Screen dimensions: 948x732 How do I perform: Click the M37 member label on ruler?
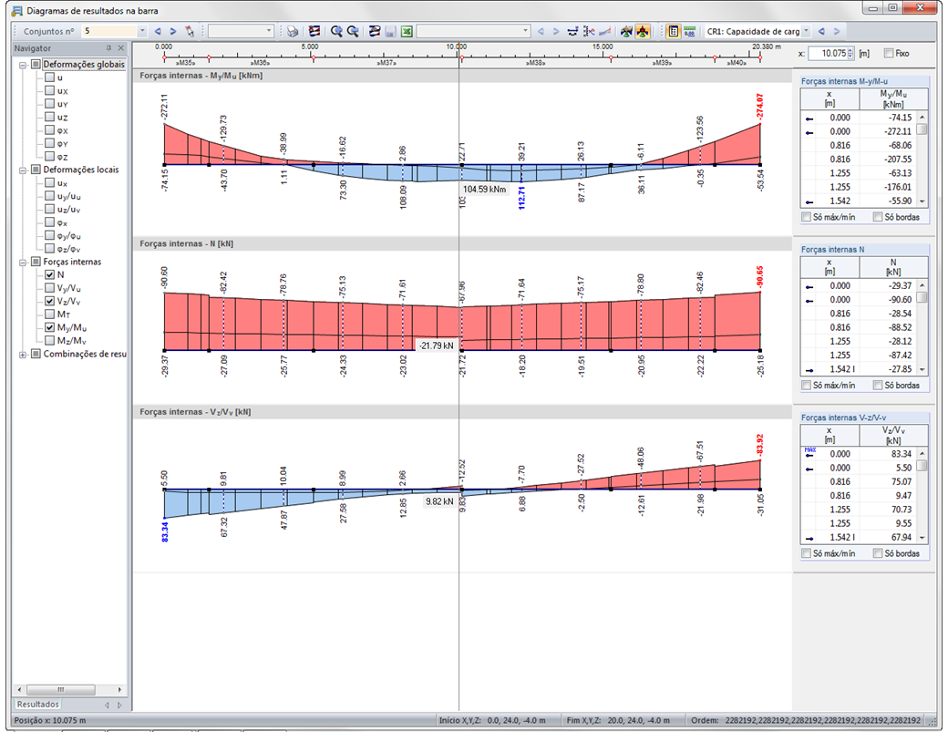coord(386,63)
